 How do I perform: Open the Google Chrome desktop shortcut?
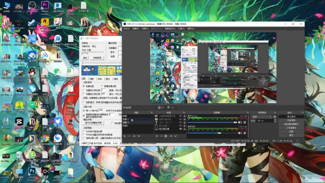pyautogui.click(x=45, y=138)
